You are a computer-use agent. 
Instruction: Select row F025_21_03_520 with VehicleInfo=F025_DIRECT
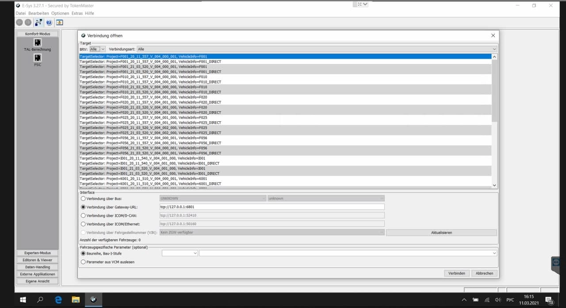click(285, 133)
